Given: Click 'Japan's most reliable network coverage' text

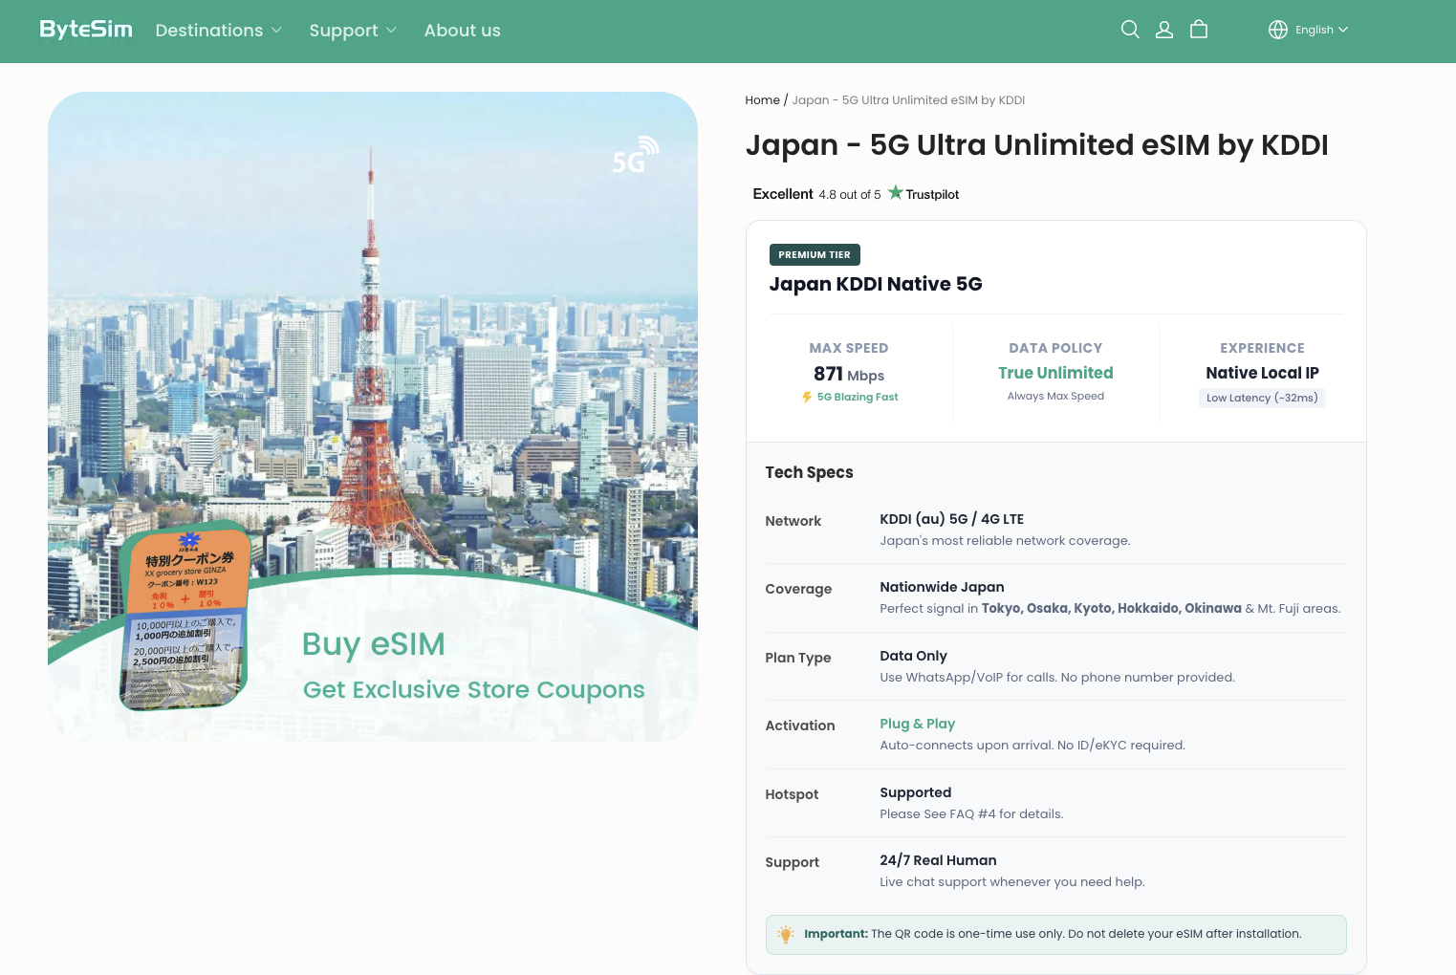Looking at the screenshot, I should 1005,541.
